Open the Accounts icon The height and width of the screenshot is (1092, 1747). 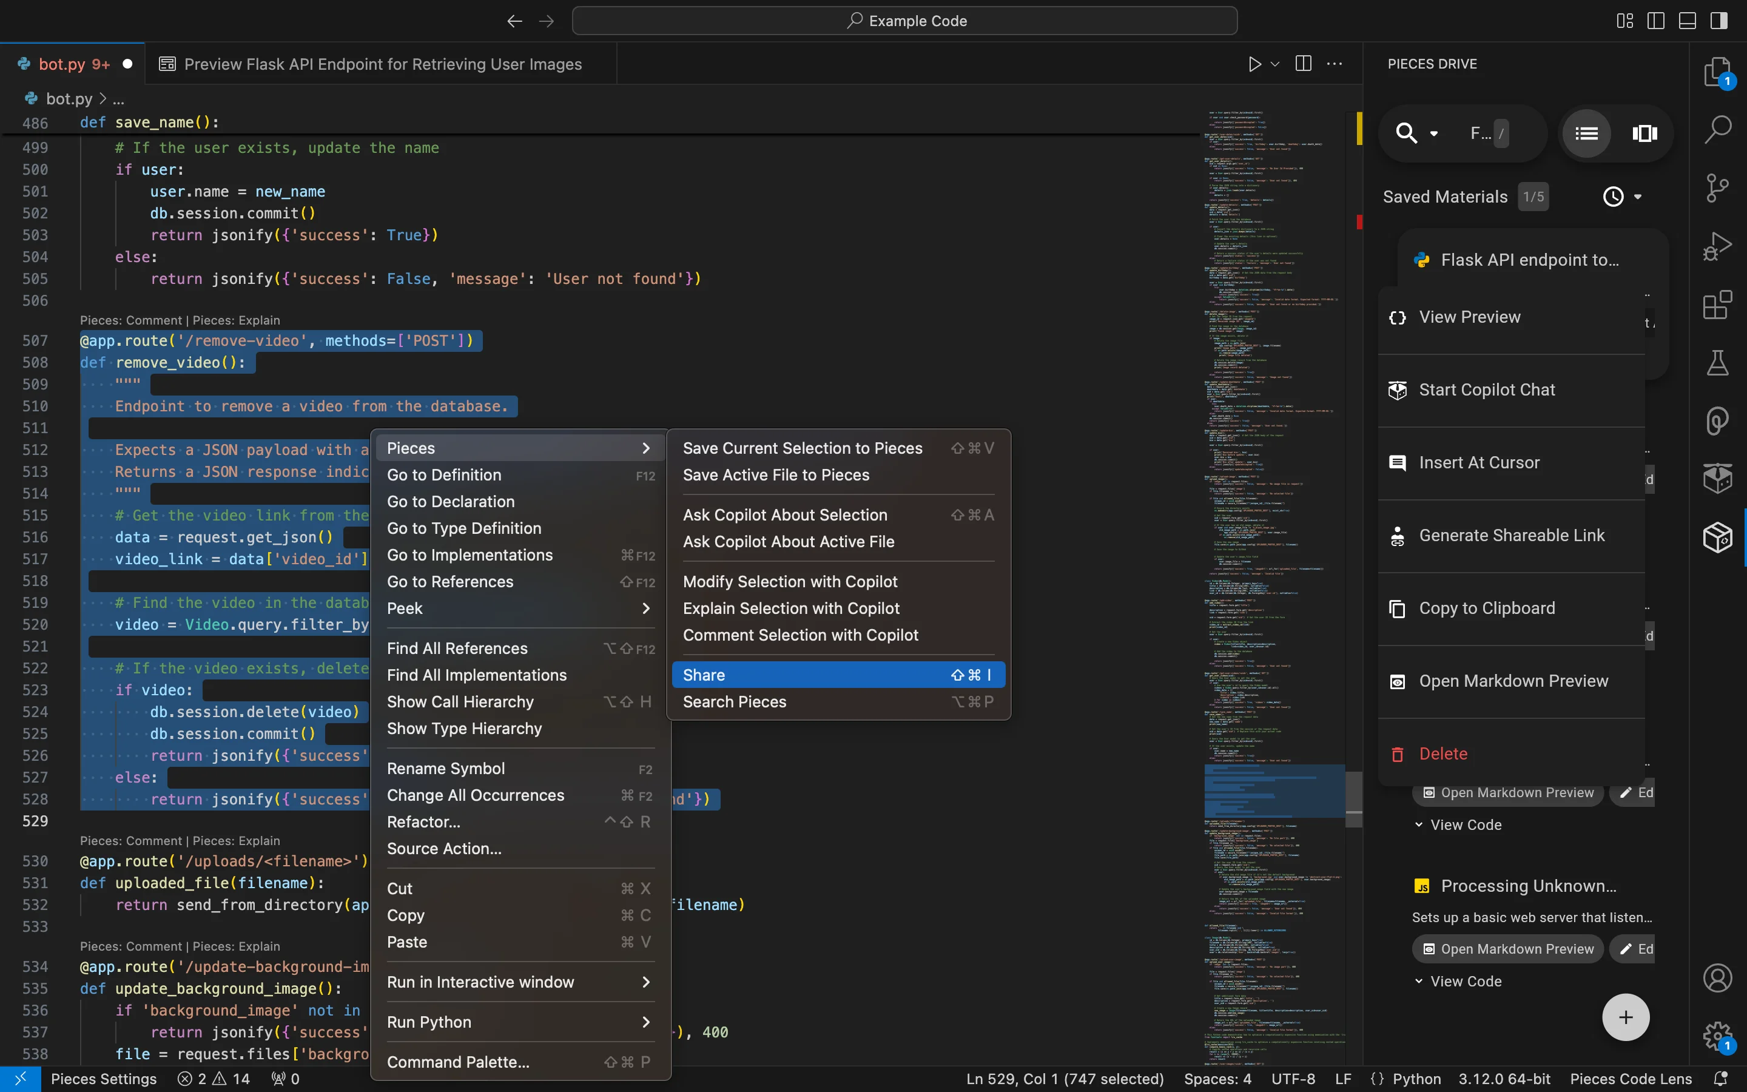(x=1717, y=978)
